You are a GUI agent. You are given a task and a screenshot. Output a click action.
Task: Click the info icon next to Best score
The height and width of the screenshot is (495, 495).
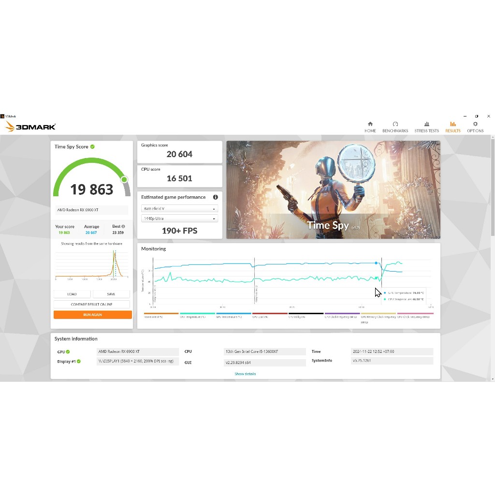click(x=123, y=226)
